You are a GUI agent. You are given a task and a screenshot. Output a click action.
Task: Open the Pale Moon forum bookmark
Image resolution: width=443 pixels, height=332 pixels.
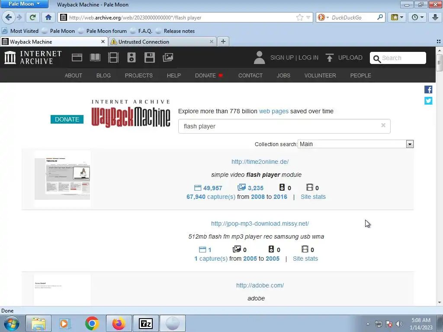pyautogui.click(x=103, y=31)
